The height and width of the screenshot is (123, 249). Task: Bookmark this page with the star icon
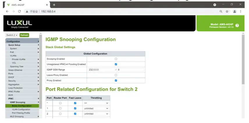pyautogui.click(x=227, y=11)
